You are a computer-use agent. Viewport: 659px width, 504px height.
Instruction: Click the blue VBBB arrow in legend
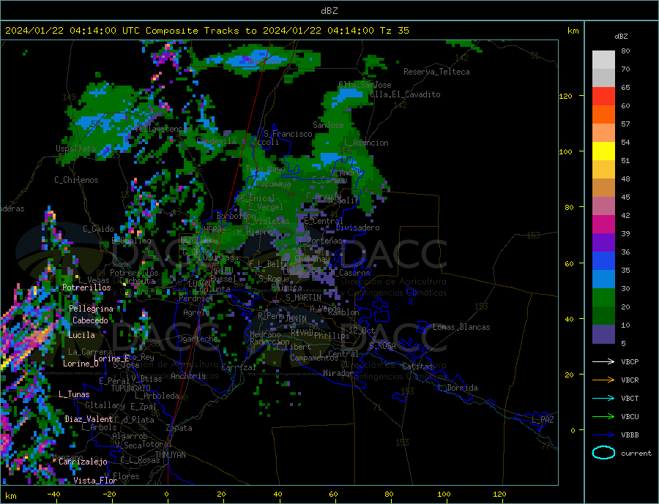[x=603, y=435]
